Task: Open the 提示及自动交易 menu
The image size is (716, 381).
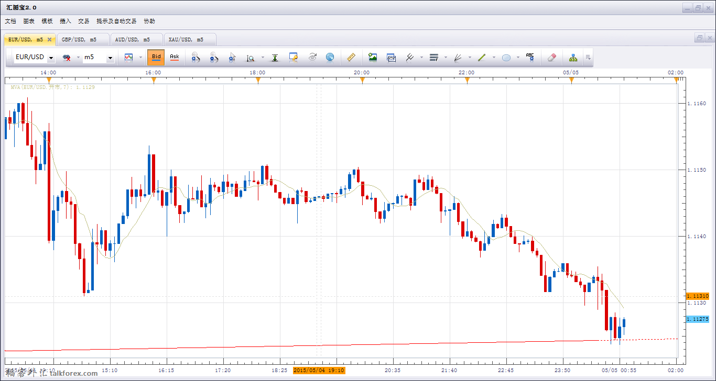Action: (x=116, y=21)
